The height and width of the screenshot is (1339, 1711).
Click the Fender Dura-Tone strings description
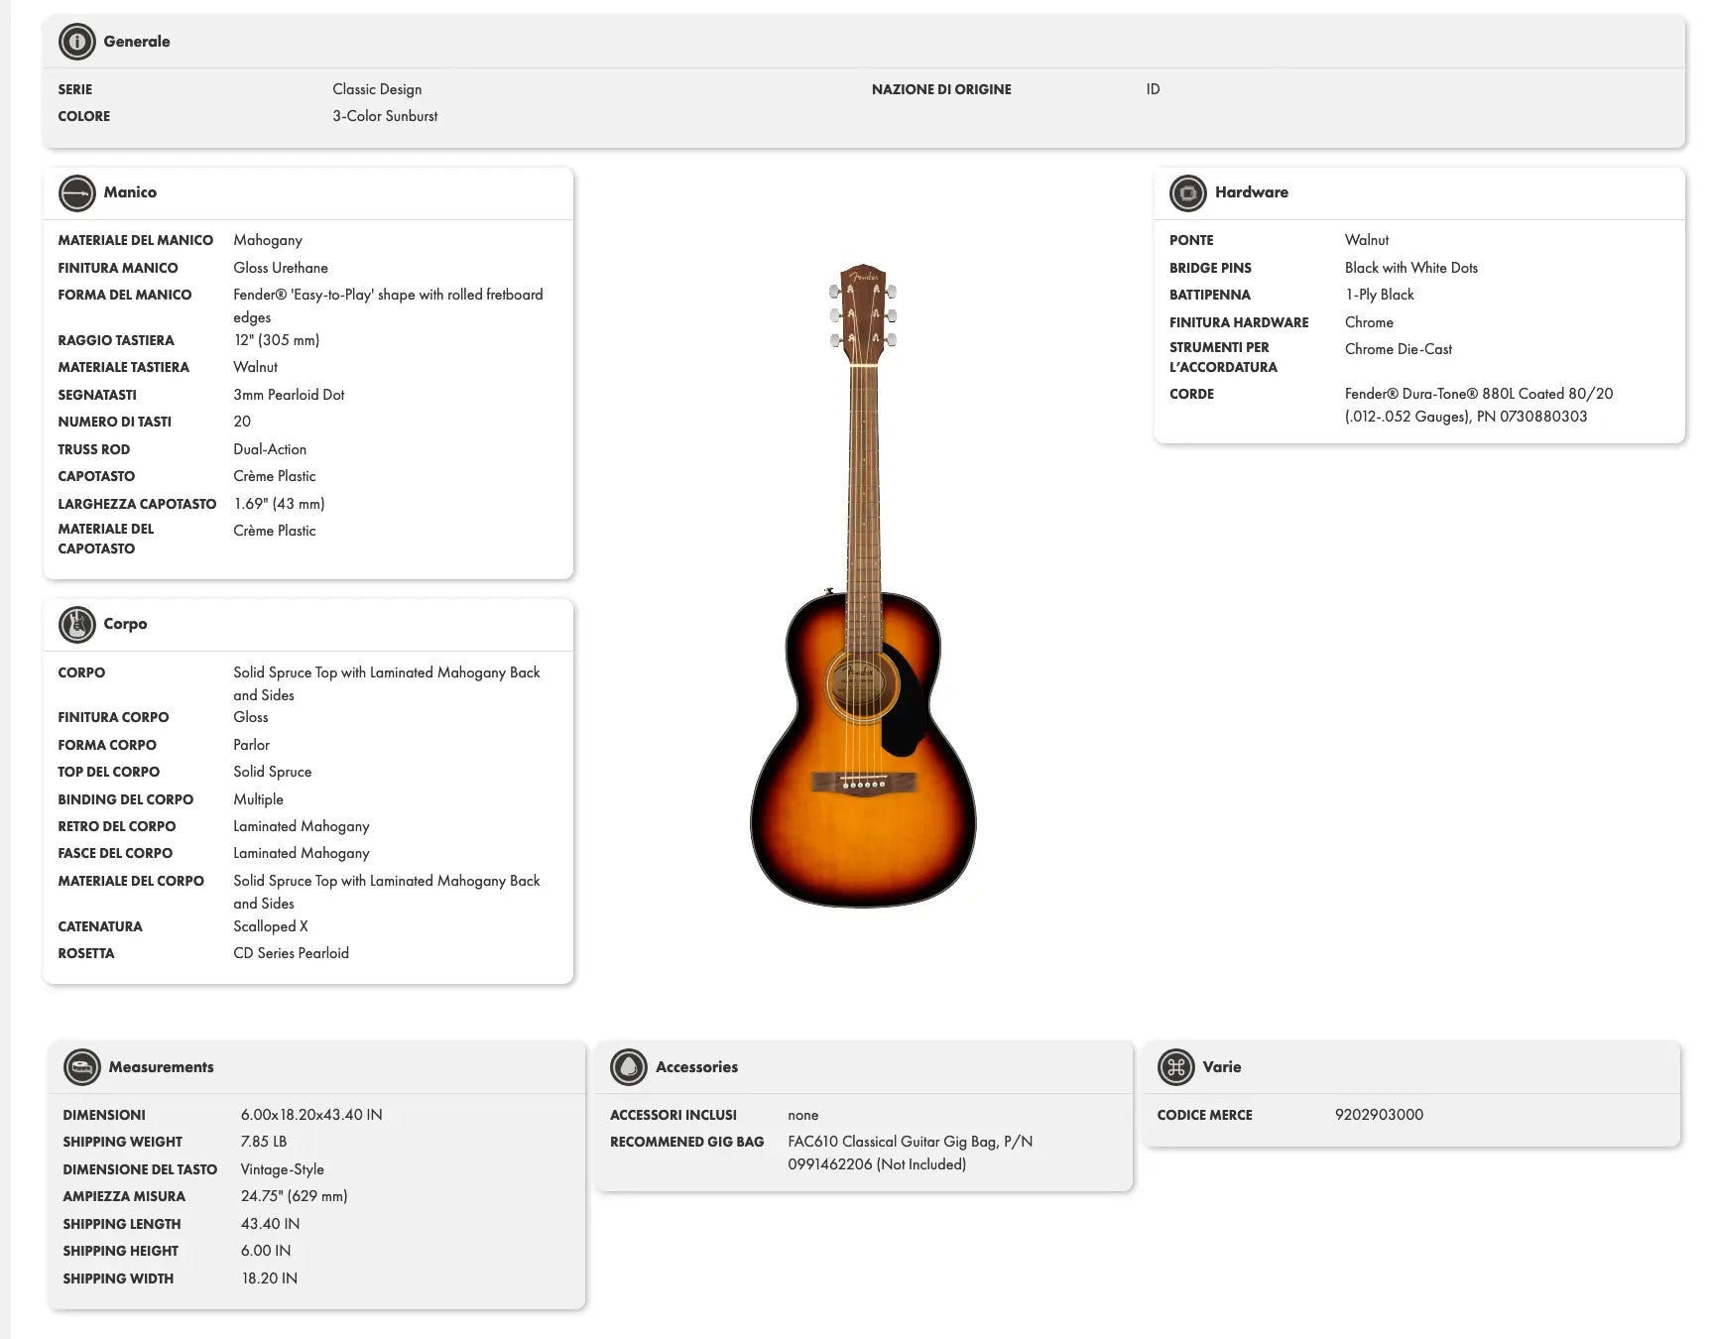tap(1479, 405)
